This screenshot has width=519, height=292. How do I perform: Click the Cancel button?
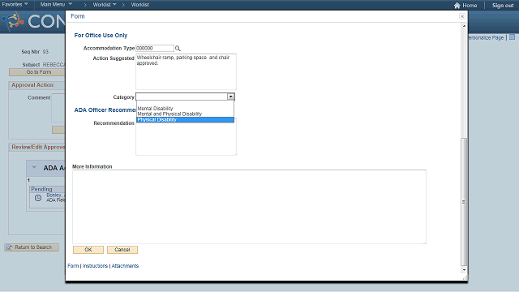pos(122,250)
